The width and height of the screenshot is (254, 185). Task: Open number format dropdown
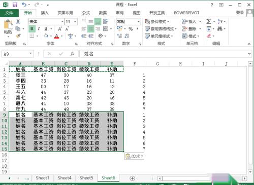coord(139,22)
